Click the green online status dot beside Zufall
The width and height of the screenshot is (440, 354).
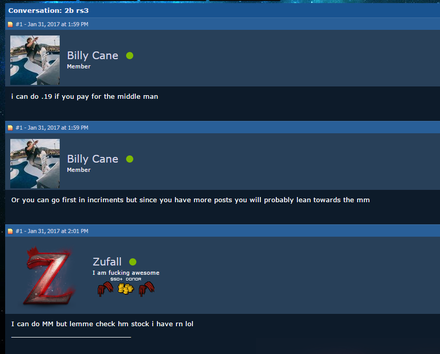point(133,262)
